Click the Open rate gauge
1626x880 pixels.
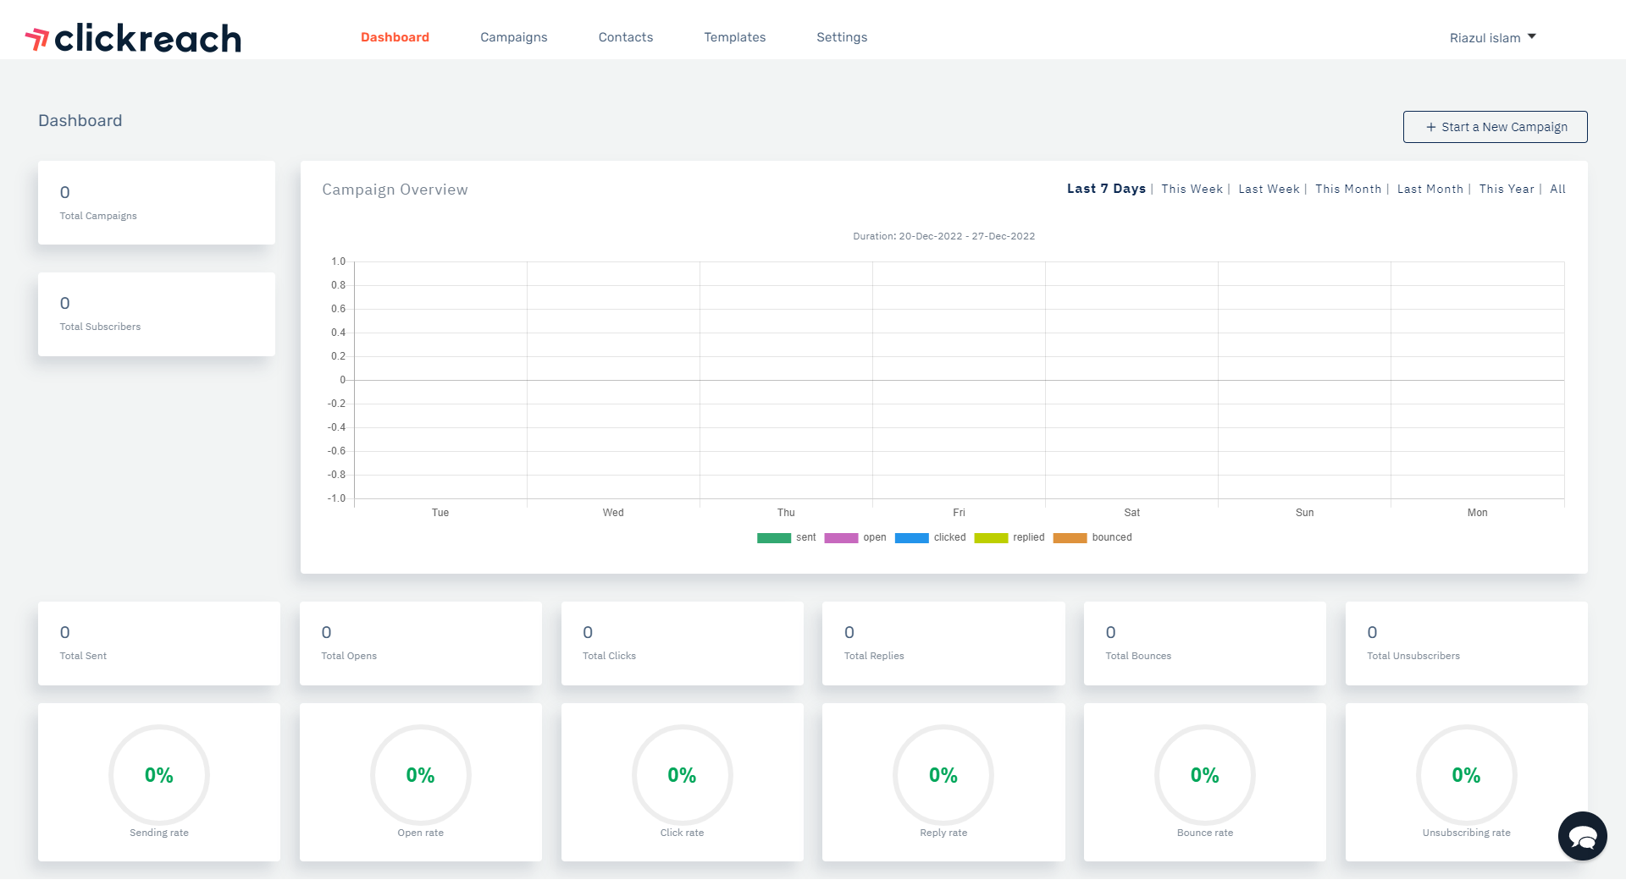[x=421, y=775]
